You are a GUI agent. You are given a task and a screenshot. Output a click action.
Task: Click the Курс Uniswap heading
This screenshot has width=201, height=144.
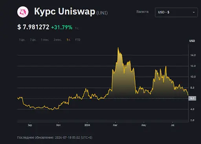coord(64,11)
